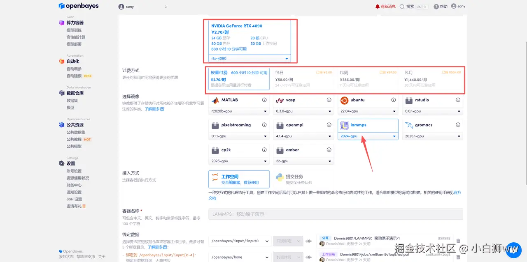Open the /openbayes/input/input0 path dropdown
Viewport: 527px width, 262px height.
pos(239,241)
